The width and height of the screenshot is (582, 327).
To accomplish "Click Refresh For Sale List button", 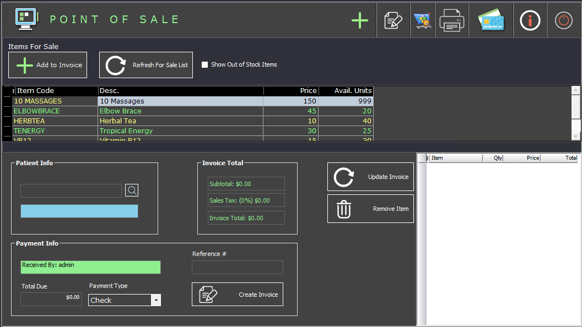I will pos(146,65).
